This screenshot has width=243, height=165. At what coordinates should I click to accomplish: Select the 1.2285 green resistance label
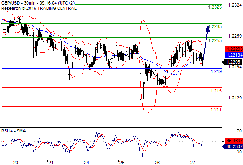click(215, 26)
